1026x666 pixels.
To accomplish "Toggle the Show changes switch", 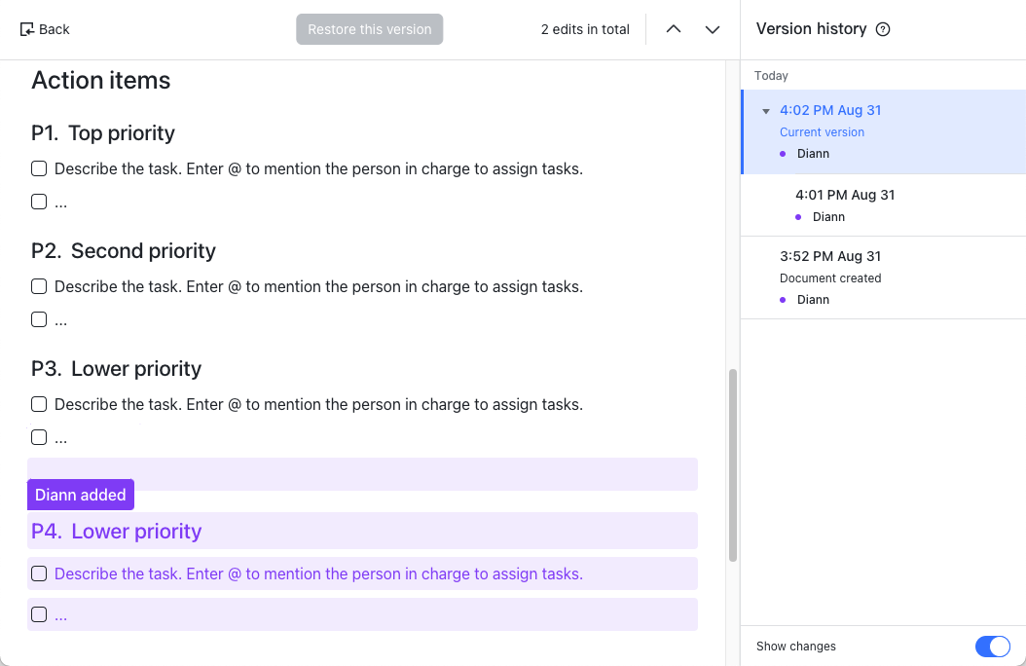I will [x=992, y=647].
